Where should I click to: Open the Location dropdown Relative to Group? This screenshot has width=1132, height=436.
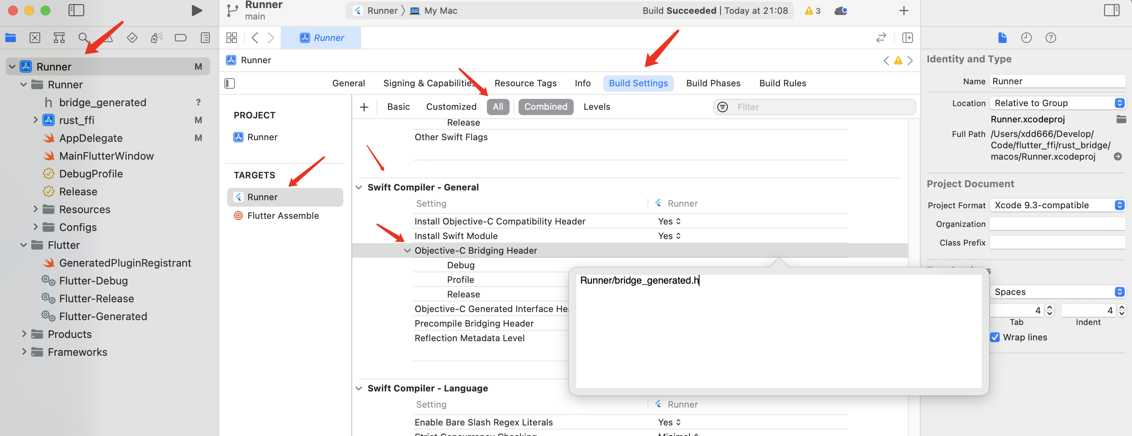point(1057,103)
